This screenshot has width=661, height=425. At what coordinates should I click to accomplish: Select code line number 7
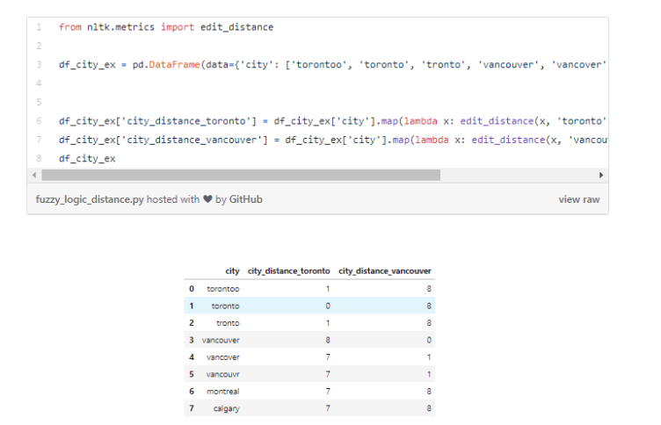[x=40, y=140]
